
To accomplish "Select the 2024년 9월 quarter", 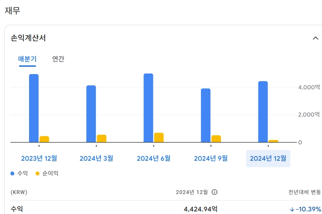I will click(211, 158).
